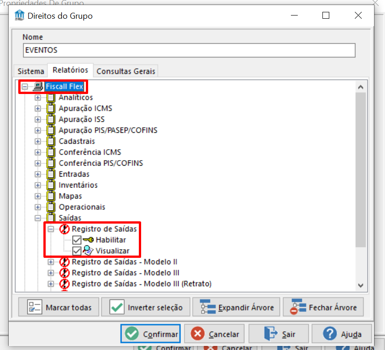Collapse the Registro de Saídas node
Image resolution: width=385 pixels, height=350 pixels.
(x=51, y=229)
